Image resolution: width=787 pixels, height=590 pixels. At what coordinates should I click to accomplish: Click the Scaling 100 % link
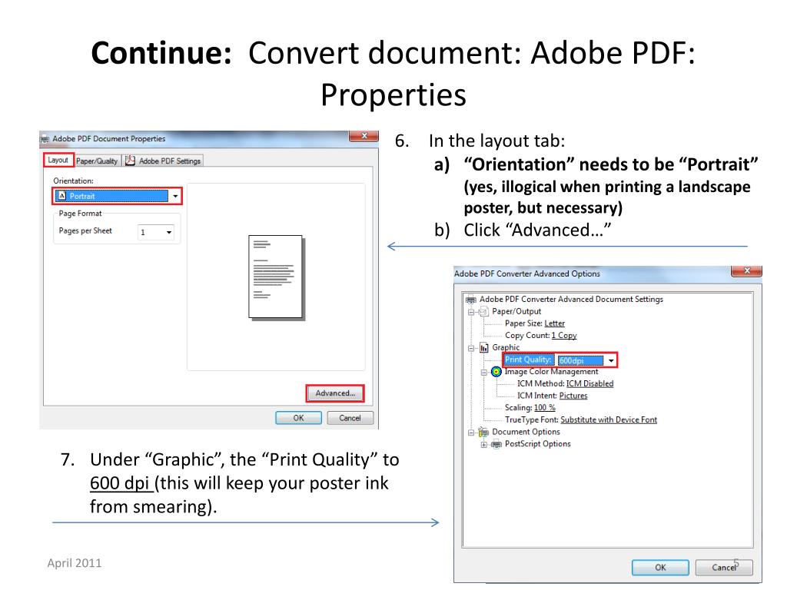click(x=545, y=408)
